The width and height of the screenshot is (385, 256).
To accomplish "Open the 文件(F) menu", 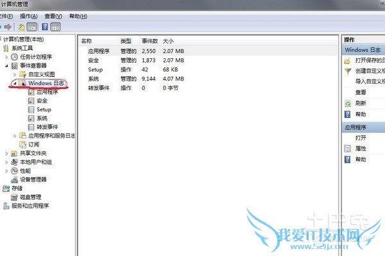I will [x=6, y=17].
